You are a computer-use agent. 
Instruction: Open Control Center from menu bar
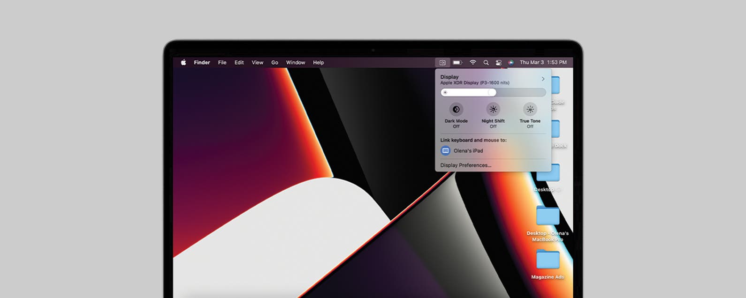point(498,62)
